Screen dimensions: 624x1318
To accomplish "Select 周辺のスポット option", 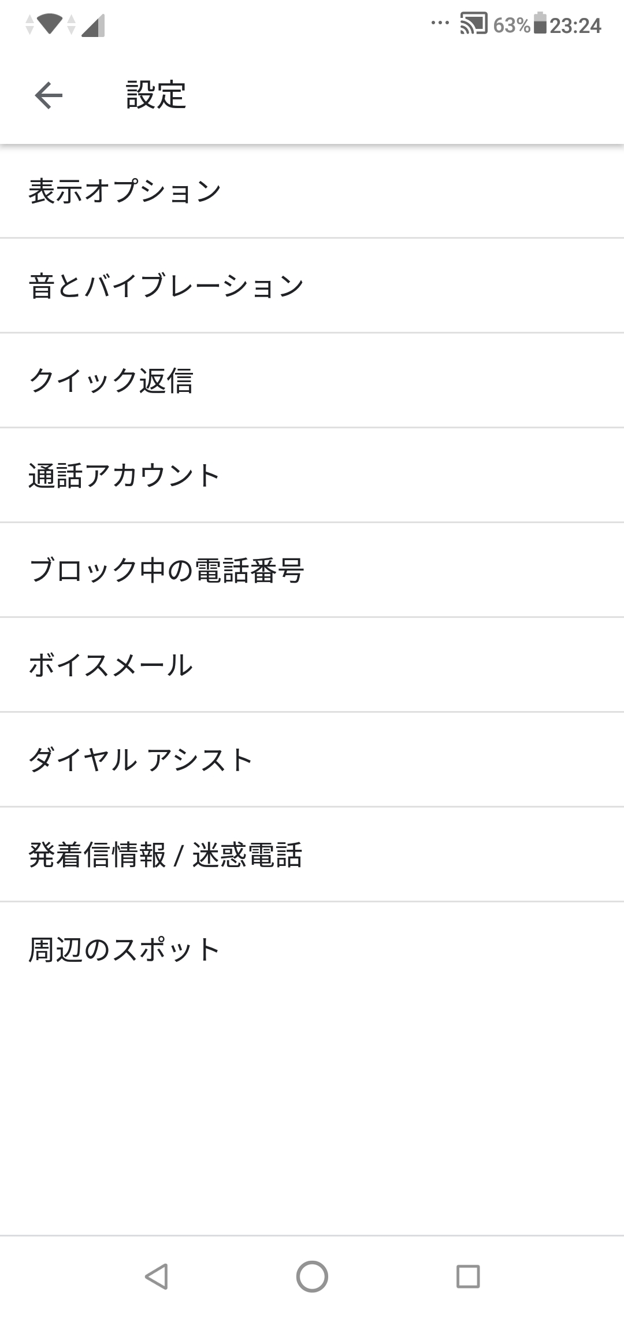I will (x=312, y=950).
